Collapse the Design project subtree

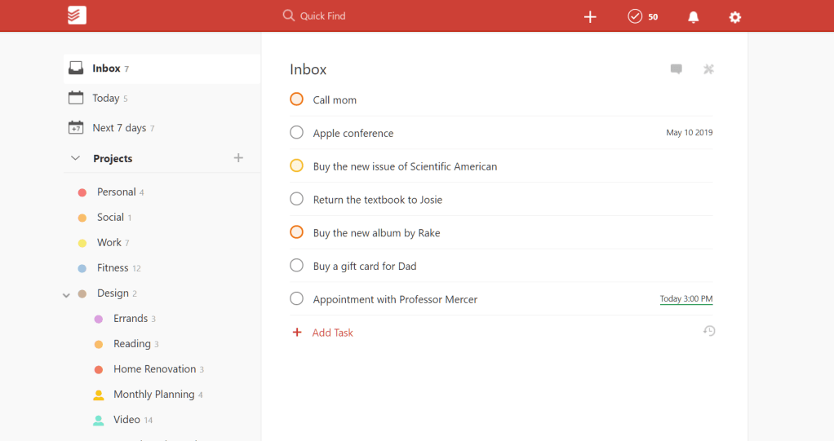pos(67,294)
